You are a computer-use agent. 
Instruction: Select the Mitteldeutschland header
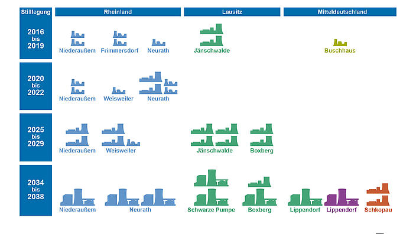click(340, 12)
